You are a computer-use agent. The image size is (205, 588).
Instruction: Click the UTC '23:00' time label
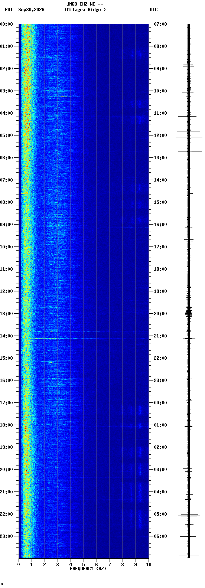click(160, 380)
